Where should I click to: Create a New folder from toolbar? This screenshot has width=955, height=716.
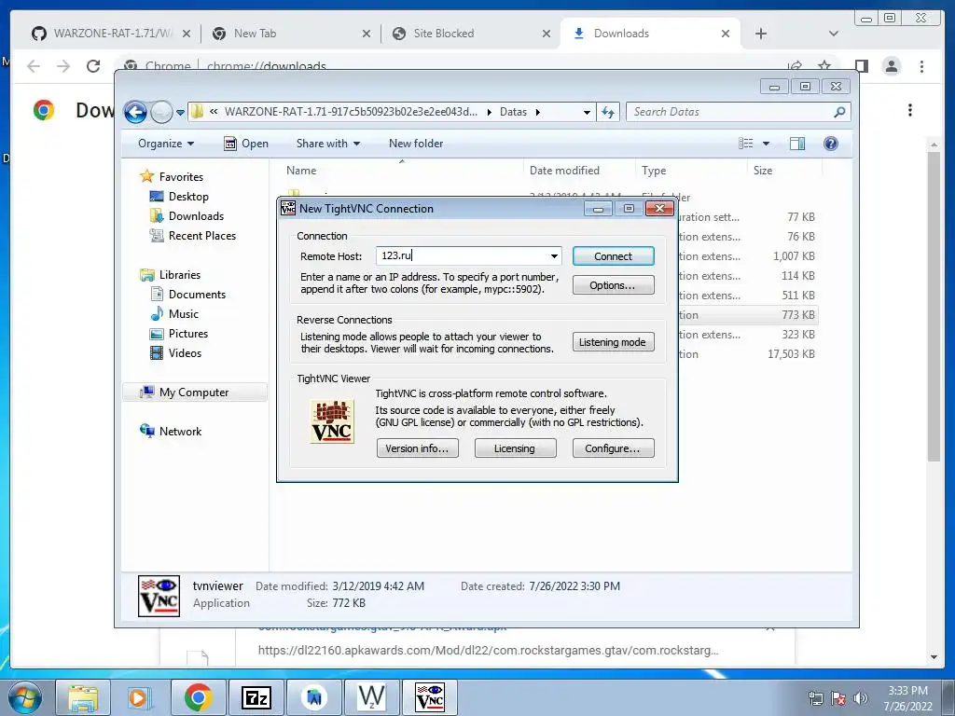pyautogui.click(x=416, y=144)
